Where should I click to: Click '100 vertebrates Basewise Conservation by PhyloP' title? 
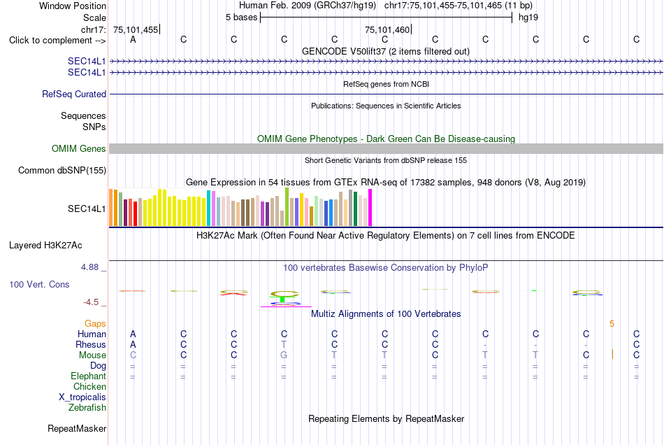click(x=385, y=267)
